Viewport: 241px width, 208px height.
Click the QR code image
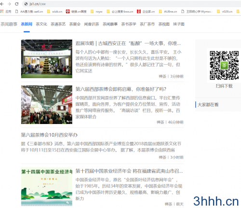[x=224, y=65]
